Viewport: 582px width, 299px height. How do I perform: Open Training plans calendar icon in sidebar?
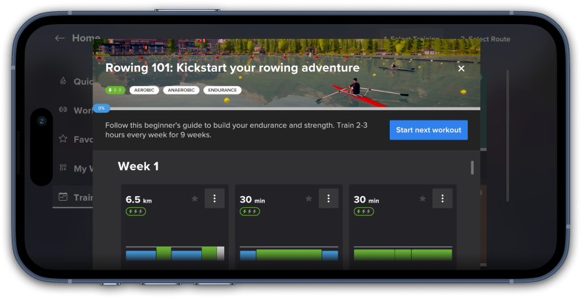point(63,197)
